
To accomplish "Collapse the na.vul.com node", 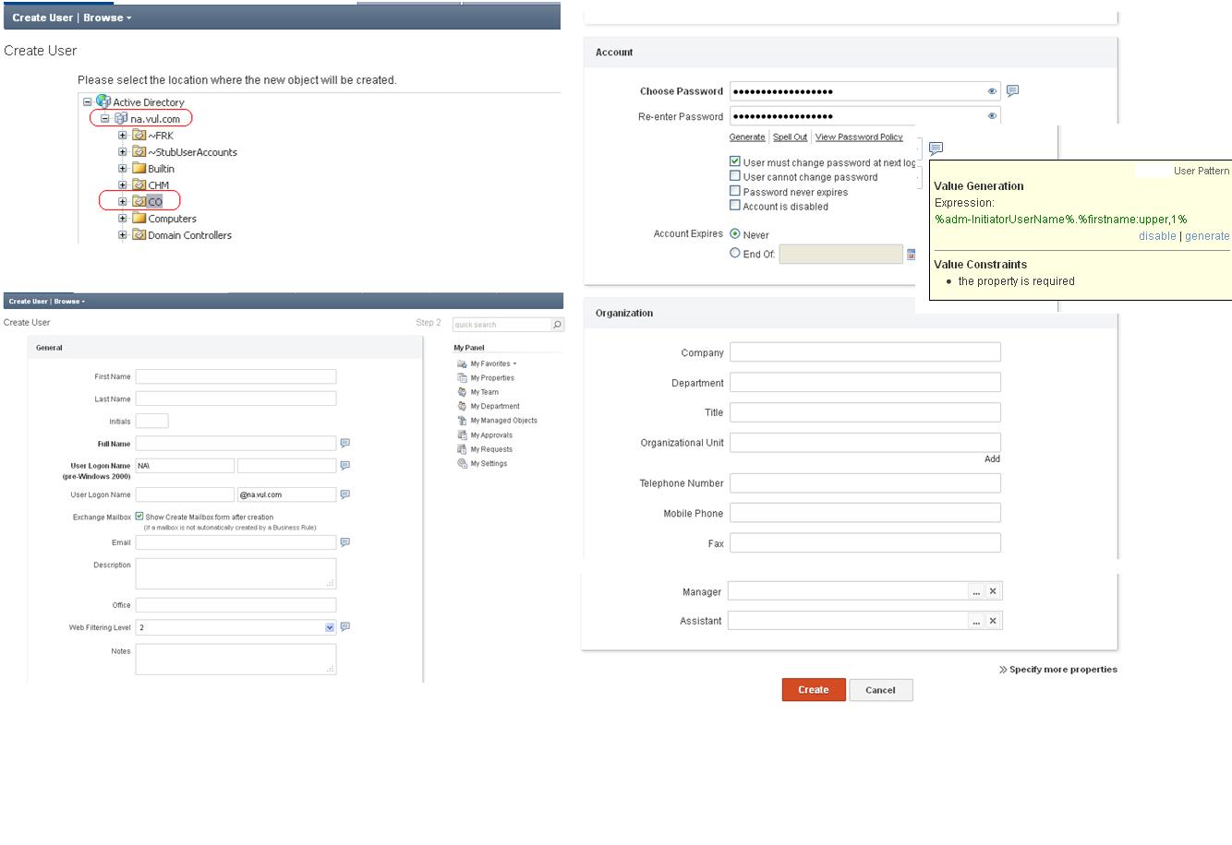I will click(105, 118).
